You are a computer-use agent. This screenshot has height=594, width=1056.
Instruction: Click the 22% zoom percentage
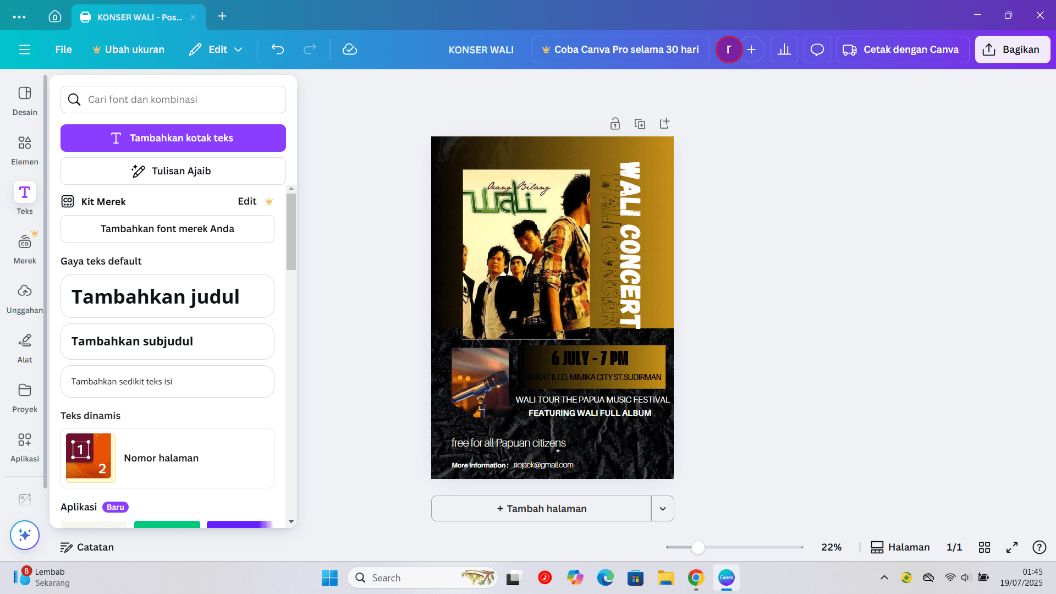tap(831, 547)
